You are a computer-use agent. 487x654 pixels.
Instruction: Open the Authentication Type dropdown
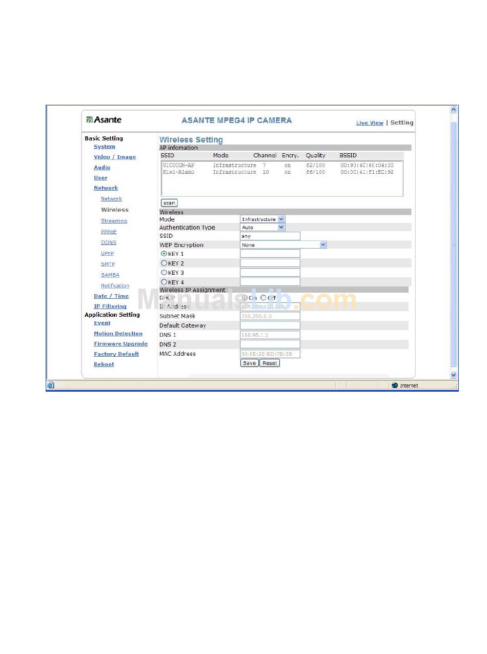coord(262,227)
